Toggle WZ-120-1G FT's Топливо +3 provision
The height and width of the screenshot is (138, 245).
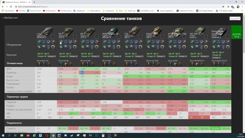pyautogui.click(x=204, y=56)
